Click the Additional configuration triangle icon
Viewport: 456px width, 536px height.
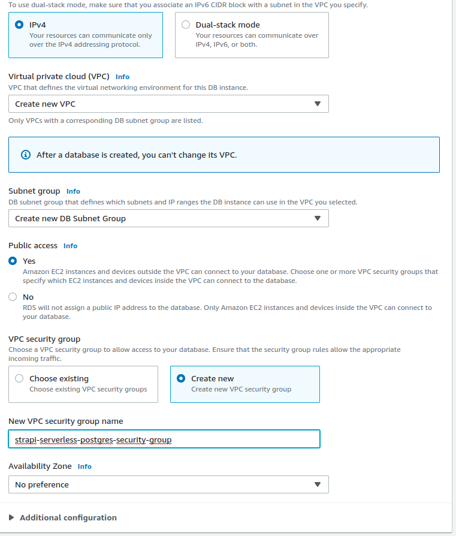tap(11, 517)
